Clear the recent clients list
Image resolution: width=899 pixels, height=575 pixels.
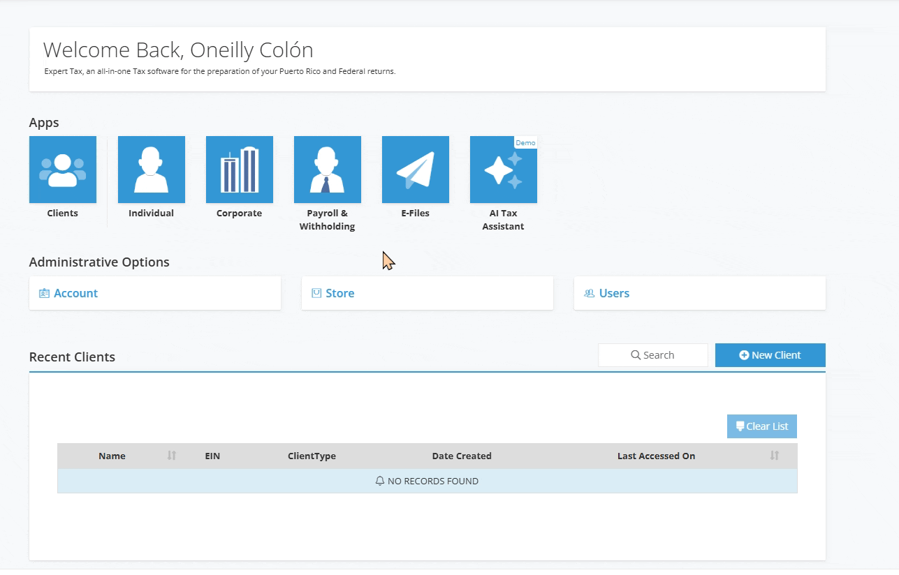pyautogui.click(x=762, y=426)
